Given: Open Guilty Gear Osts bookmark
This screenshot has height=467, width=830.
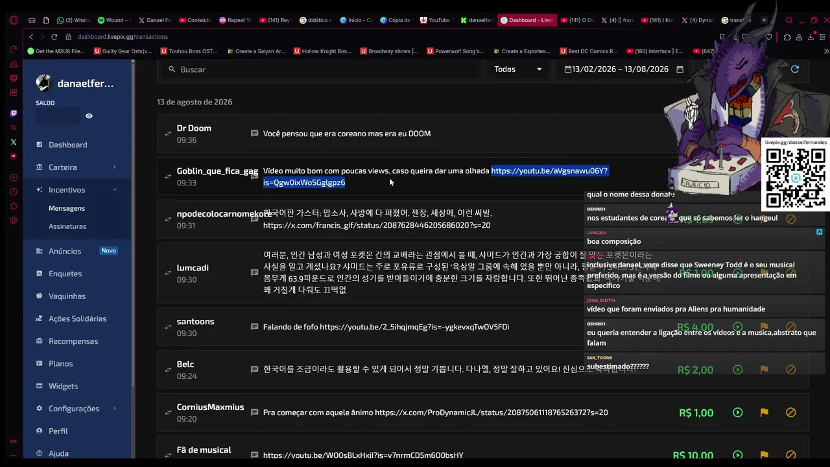Looking at the screenshot, I should pos(123,51).
